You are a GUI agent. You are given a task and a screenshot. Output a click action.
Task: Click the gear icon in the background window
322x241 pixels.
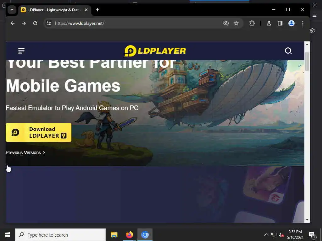point(312,31)
